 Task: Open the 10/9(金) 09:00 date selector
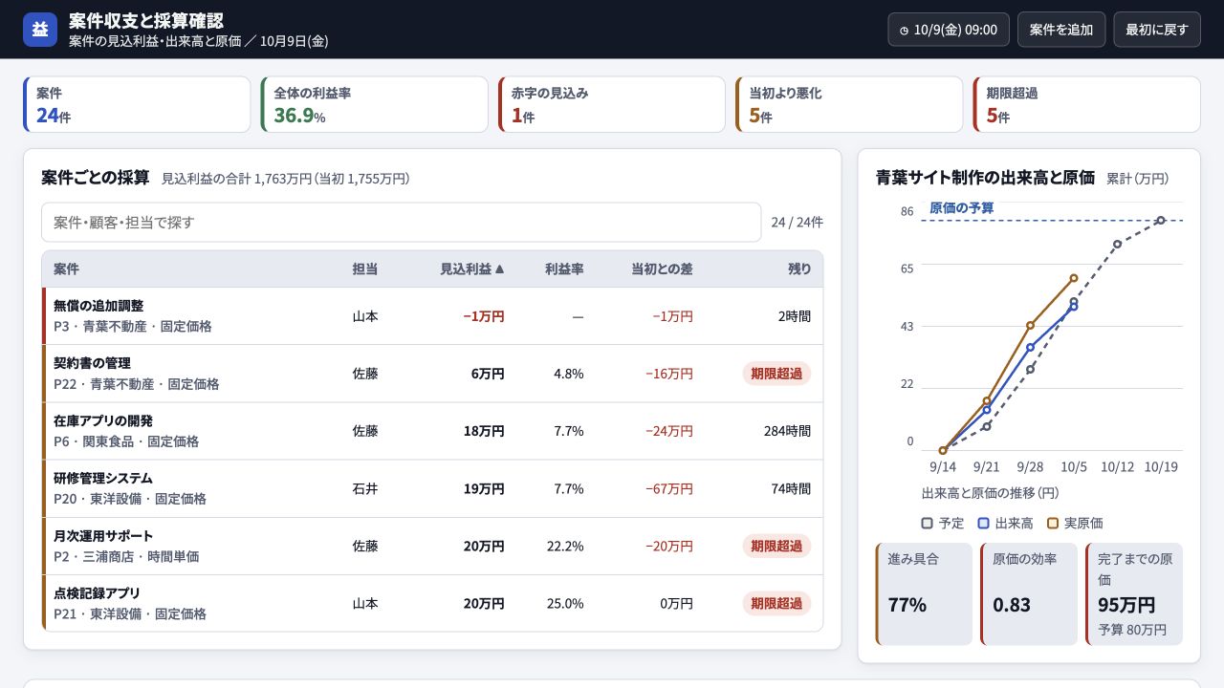click(x=949, y=30)
